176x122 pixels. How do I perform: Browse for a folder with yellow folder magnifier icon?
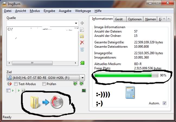pyautogui.click(x=82, y=36)
